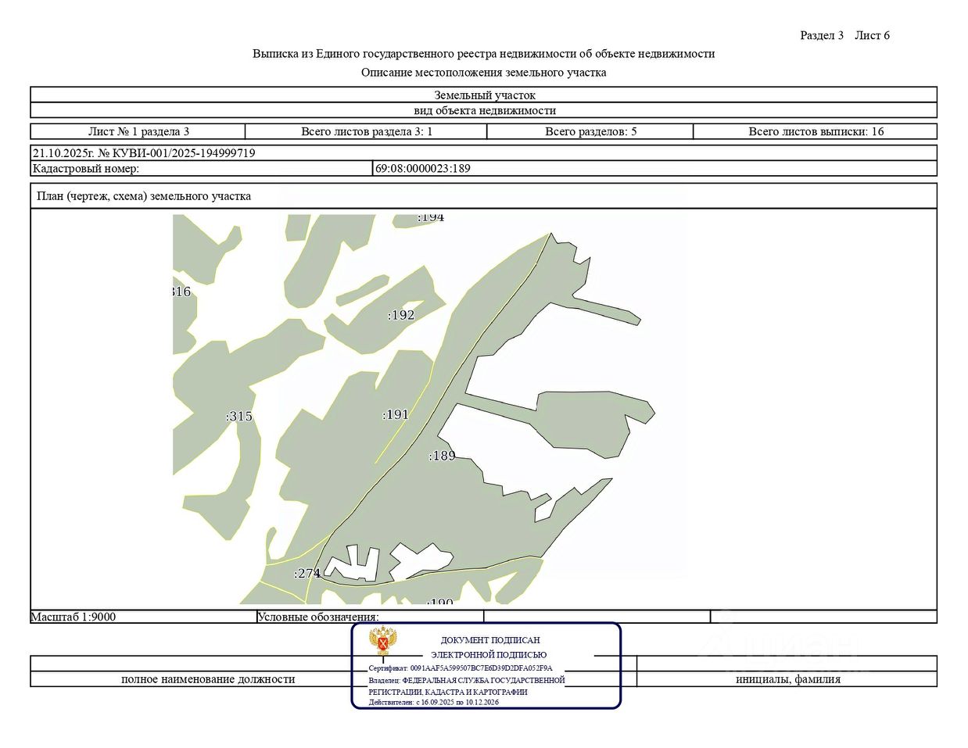The image size is (968, 748).
Task: Click the План (чертеж, схема) земельного участка heading
Action: click(144, 196)
